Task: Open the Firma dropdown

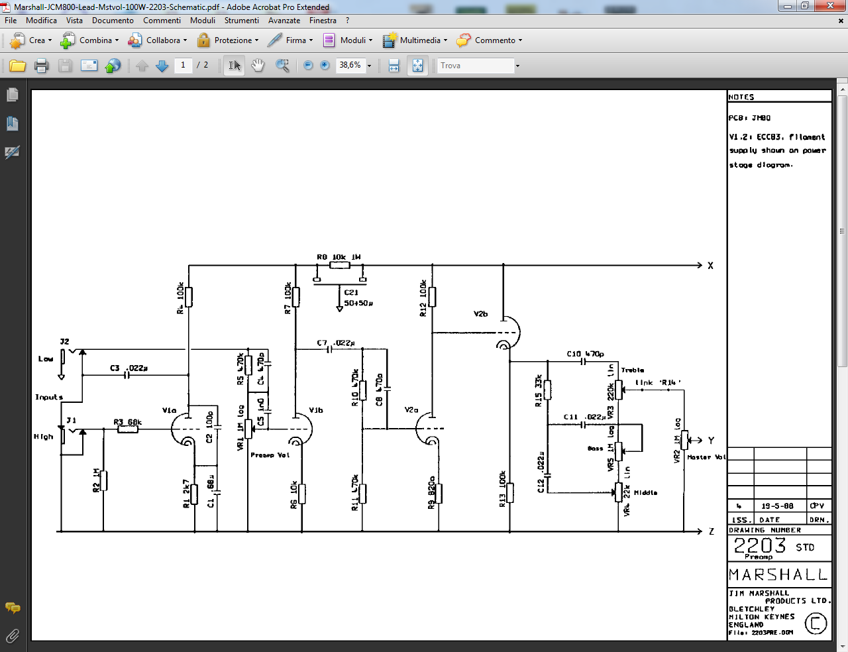Action: [x=291, y=40]
